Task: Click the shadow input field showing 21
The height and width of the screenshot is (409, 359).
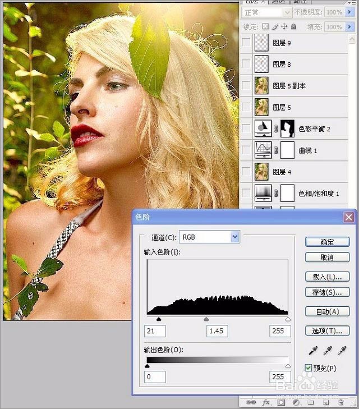Action: coord(155,331)
